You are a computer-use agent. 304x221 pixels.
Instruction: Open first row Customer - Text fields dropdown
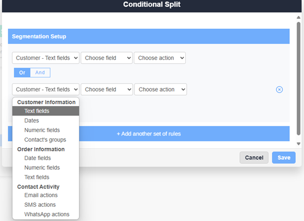(45, 58)
